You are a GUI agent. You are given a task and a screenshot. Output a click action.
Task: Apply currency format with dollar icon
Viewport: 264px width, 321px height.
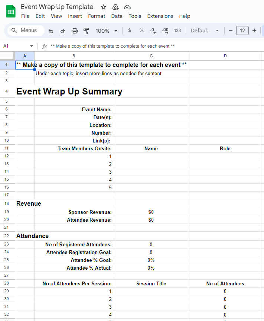pyautogui.click(x=129, y=31)
